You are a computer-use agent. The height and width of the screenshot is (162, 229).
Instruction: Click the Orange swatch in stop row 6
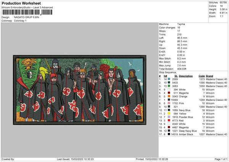tap(169, 96)
